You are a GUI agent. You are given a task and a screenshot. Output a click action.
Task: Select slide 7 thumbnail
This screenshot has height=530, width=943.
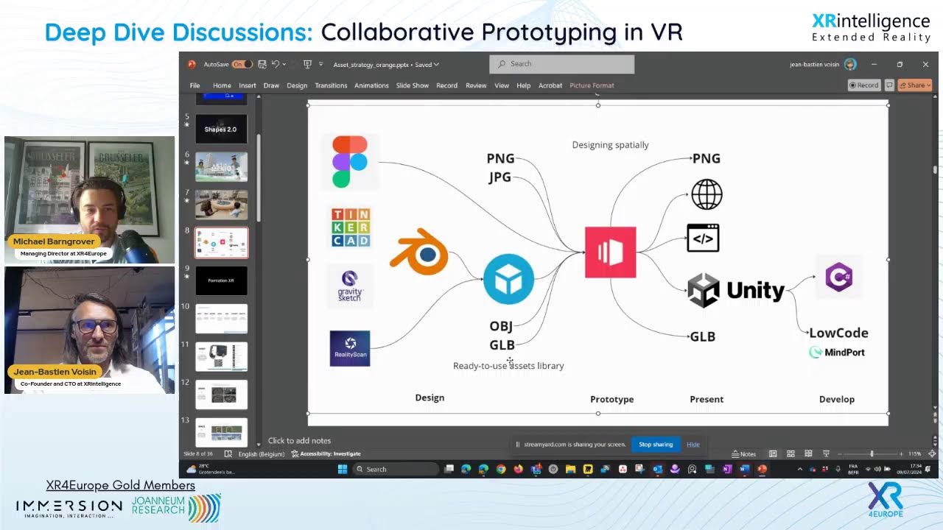click(221, 205)
